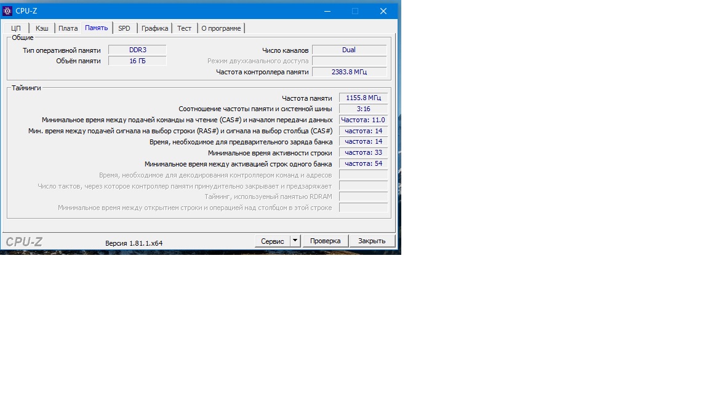Select the 16 ГБ memory size field
This screenshot has height=398, width=709.
(137, 61)
